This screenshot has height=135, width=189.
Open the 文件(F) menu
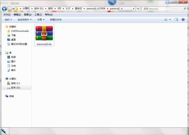[x=7, y=15]
